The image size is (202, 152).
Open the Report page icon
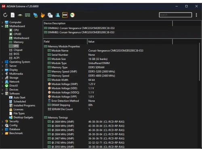pos(13,15)
